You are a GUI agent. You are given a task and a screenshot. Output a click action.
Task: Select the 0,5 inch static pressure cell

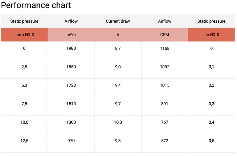pos(212,141)
